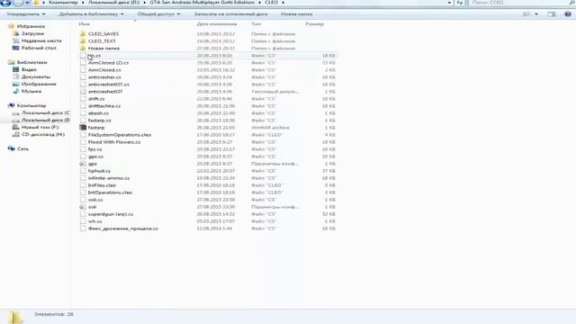Viewport: 576px width, 324px height.
Task: Click Записать на оптический диск
Action: (x=230, y=14)
